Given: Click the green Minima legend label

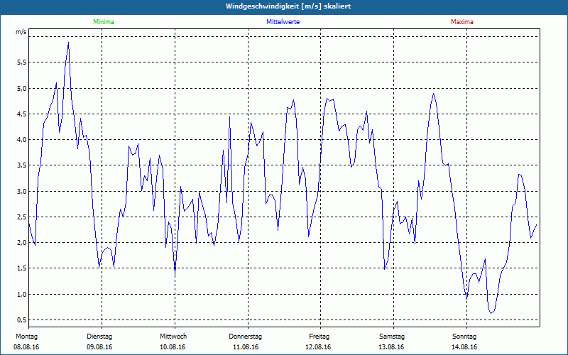Looking at the screenshot, I should [x=104, y=22].
